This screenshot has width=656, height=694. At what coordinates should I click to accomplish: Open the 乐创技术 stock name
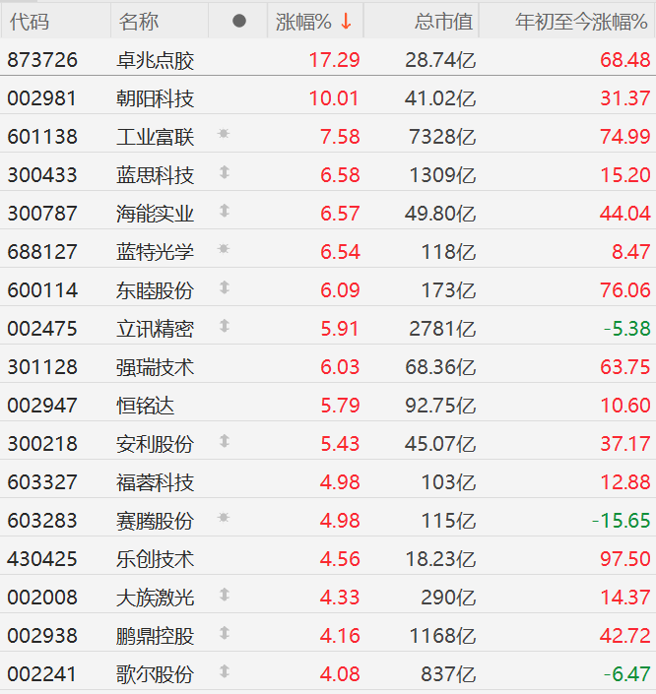155,559
